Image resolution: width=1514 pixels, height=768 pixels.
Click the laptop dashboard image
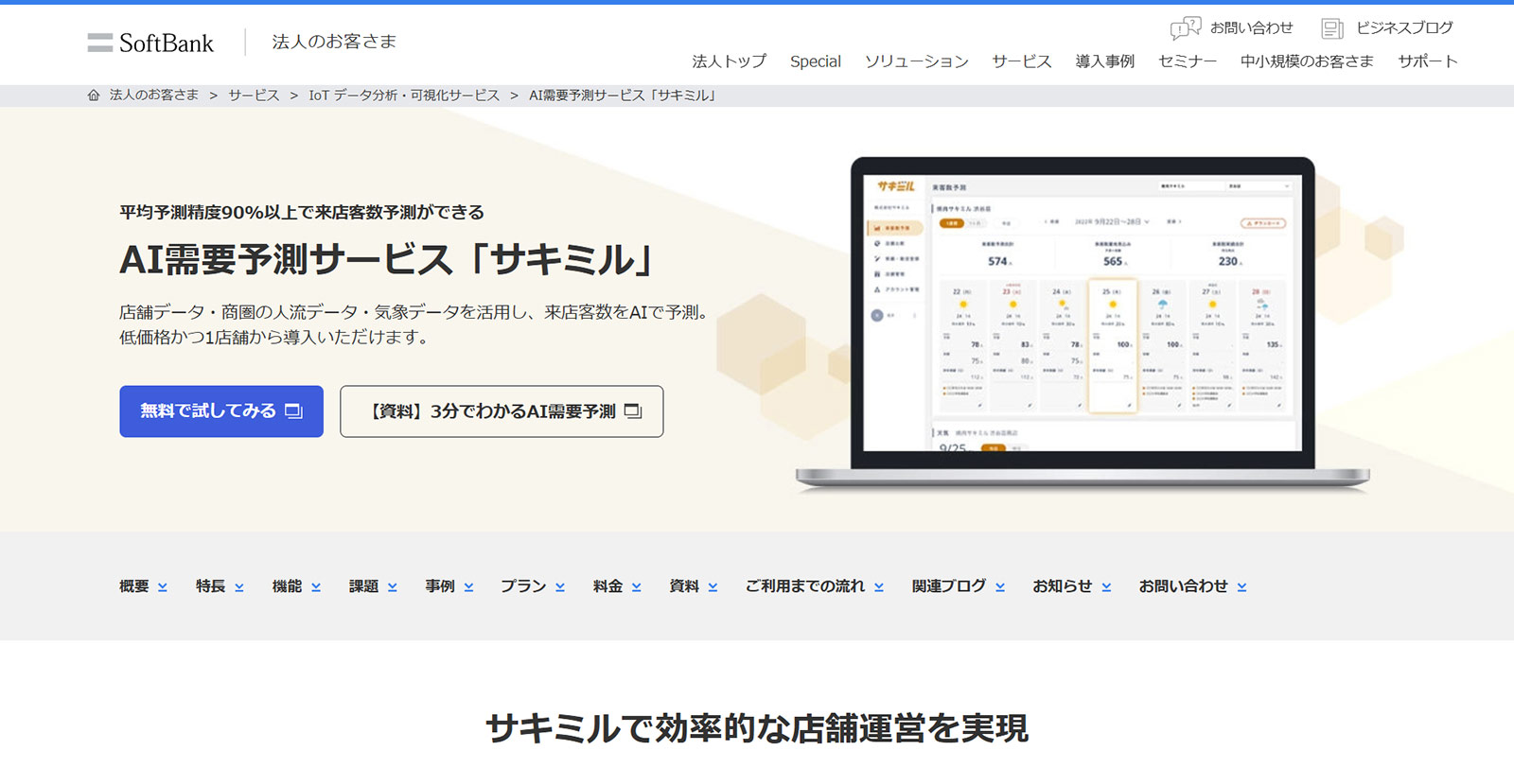(x=1083, y=325)
